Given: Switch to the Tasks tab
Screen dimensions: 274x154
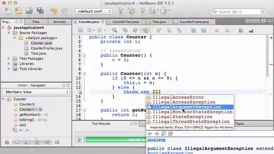Looking at the screenshot, I should pyautogui.click(x=239, y=124).
